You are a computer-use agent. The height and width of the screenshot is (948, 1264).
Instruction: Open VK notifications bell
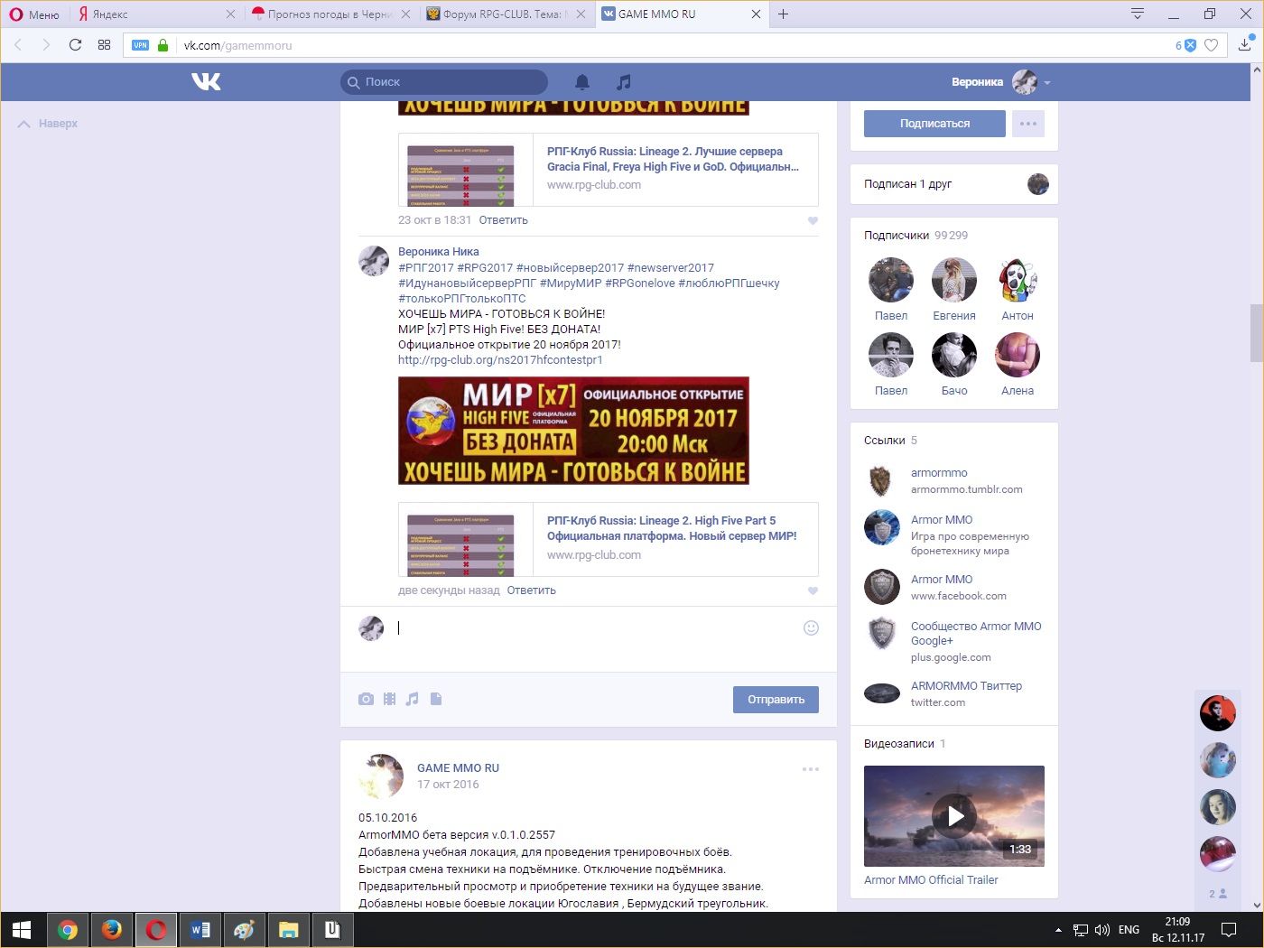tap(582, 82)
